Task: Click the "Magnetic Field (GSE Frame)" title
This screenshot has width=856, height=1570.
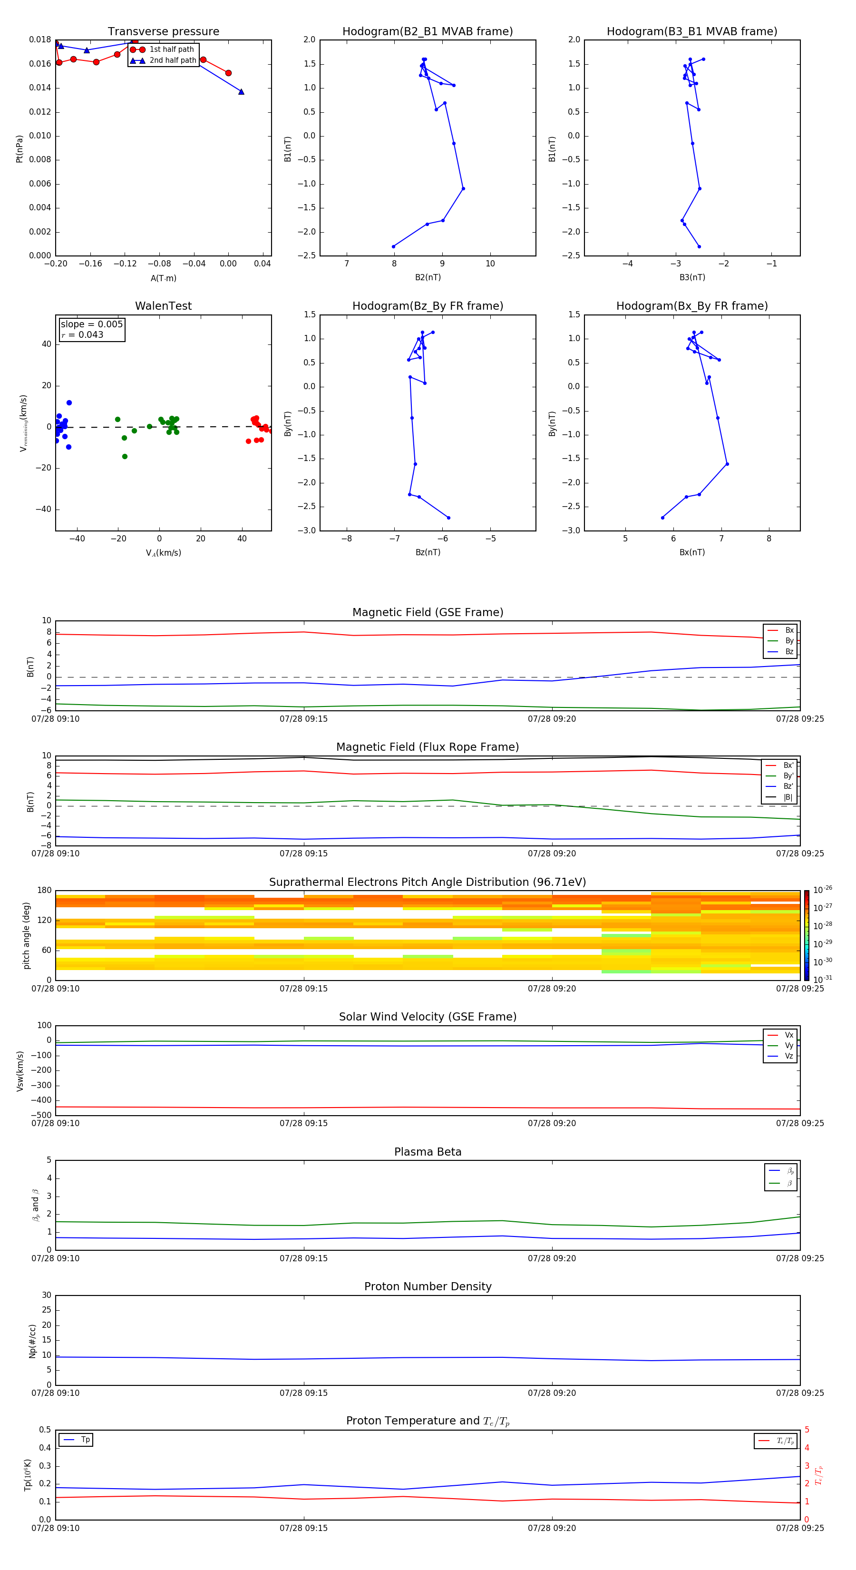Action: point(428,612)
